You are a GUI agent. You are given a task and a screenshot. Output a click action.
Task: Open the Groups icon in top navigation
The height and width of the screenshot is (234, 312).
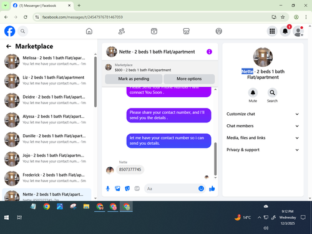click(218, 31)
